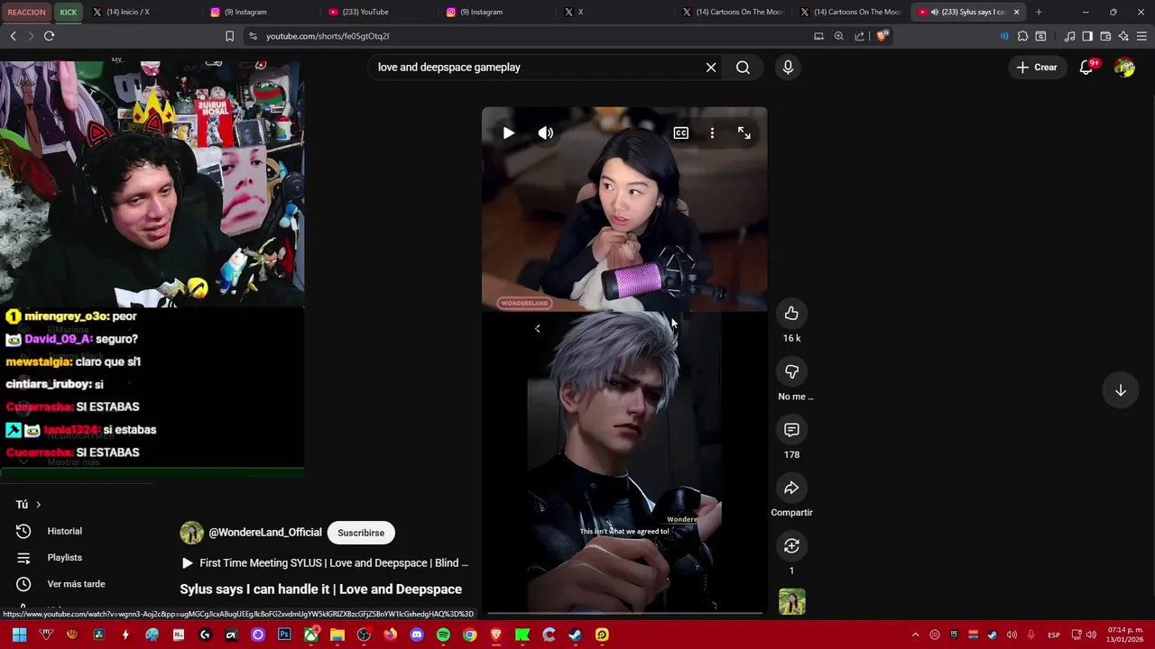Like the Short with thumbs up

coord(791,314)
